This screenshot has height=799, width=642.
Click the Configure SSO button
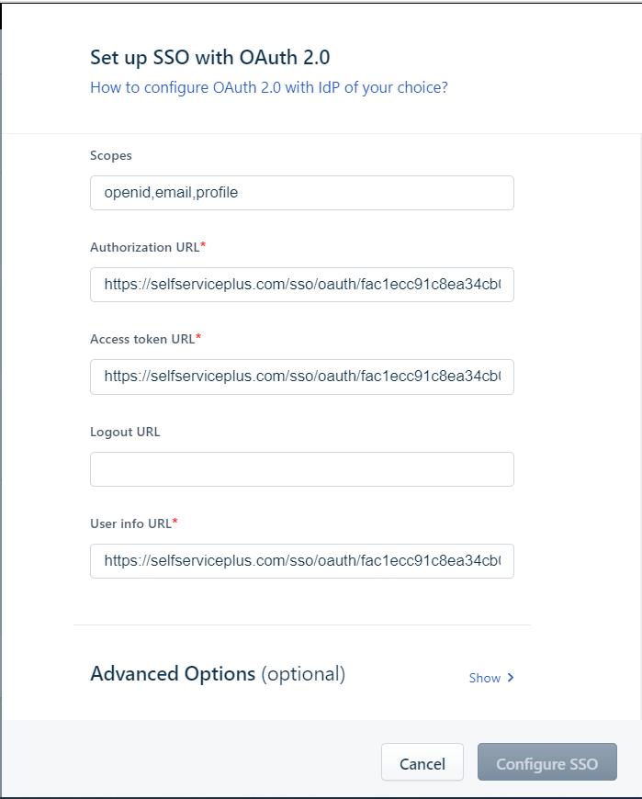[x=546, y=763]
